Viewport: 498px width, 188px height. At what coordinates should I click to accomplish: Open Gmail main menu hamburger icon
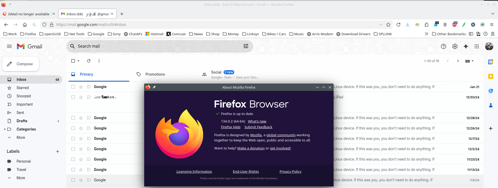point(9,46)
